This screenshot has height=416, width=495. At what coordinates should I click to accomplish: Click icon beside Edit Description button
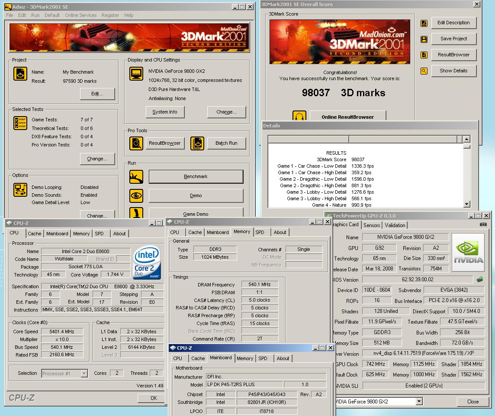(424, 23)
